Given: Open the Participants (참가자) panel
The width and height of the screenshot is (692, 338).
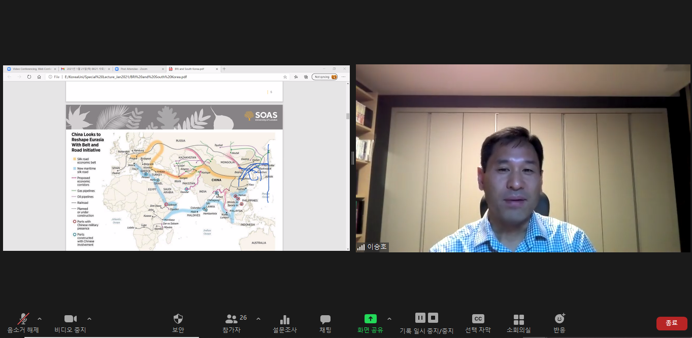Looking at the screenshot, I should [x=232, y=319].
